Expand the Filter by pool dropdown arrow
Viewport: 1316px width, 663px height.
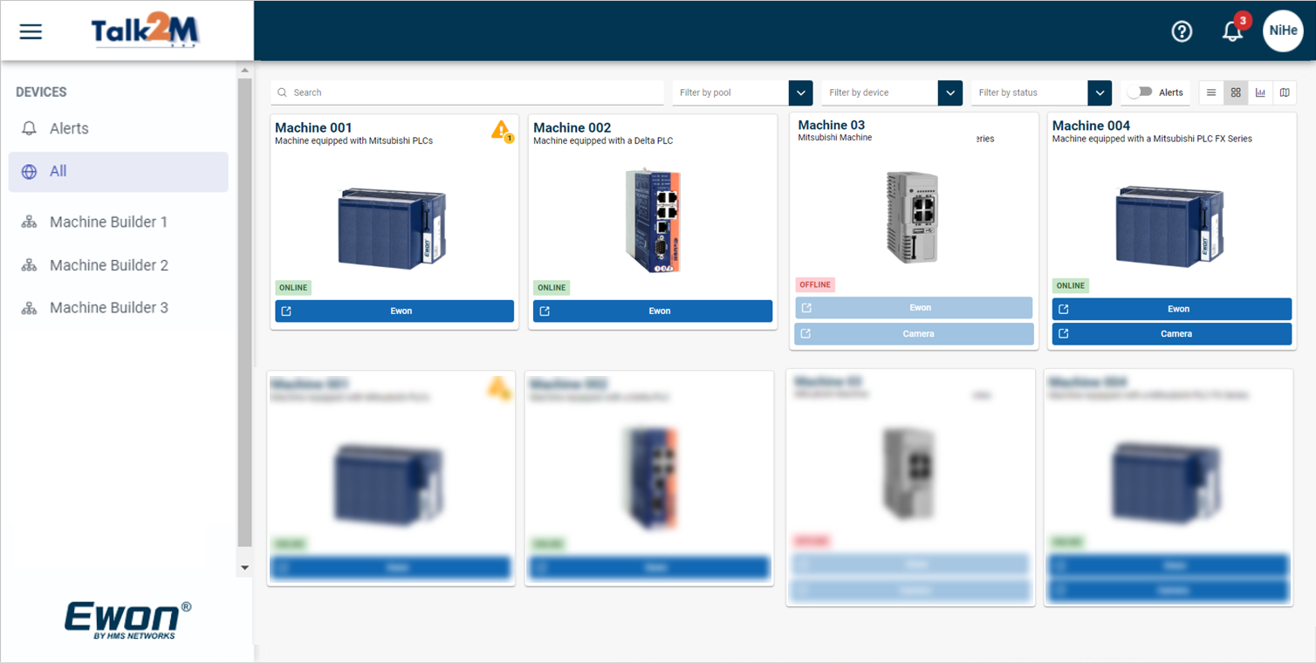pyautogui.click(x=801, y=92)
